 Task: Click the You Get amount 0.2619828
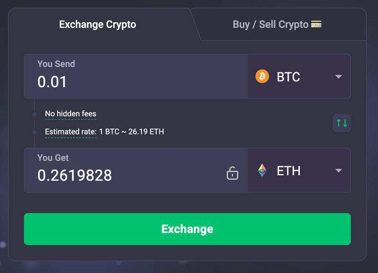click(74, 175)
